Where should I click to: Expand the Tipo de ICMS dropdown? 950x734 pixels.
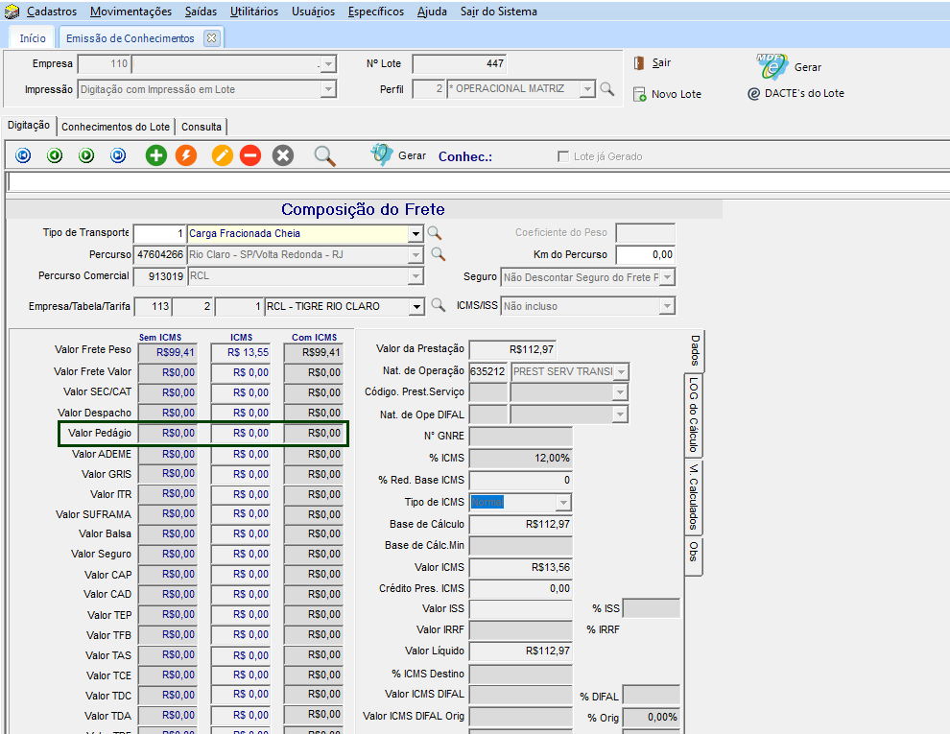(x=563, y=503)
